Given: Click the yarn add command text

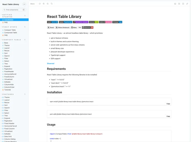Looking at the screenshot, I should point(71,114).
